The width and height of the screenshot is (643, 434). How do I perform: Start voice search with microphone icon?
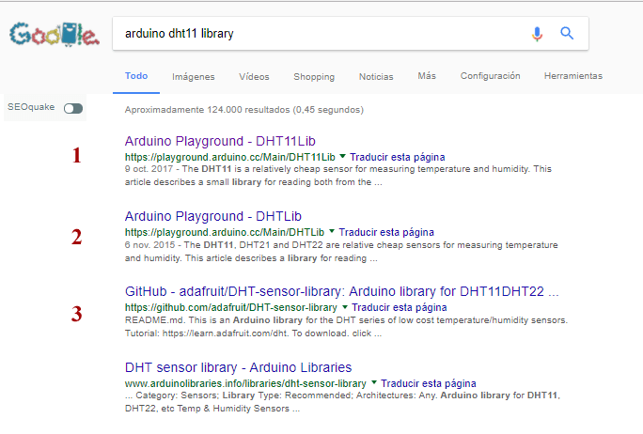point(537,34)
